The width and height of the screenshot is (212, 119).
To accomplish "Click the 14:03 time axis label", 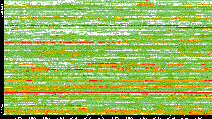I will point(46,118).
